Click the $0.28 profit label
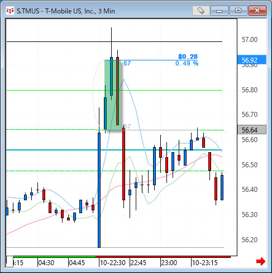Image resolution: width=272 pixels, height=273 pixels. pos(188,57)
